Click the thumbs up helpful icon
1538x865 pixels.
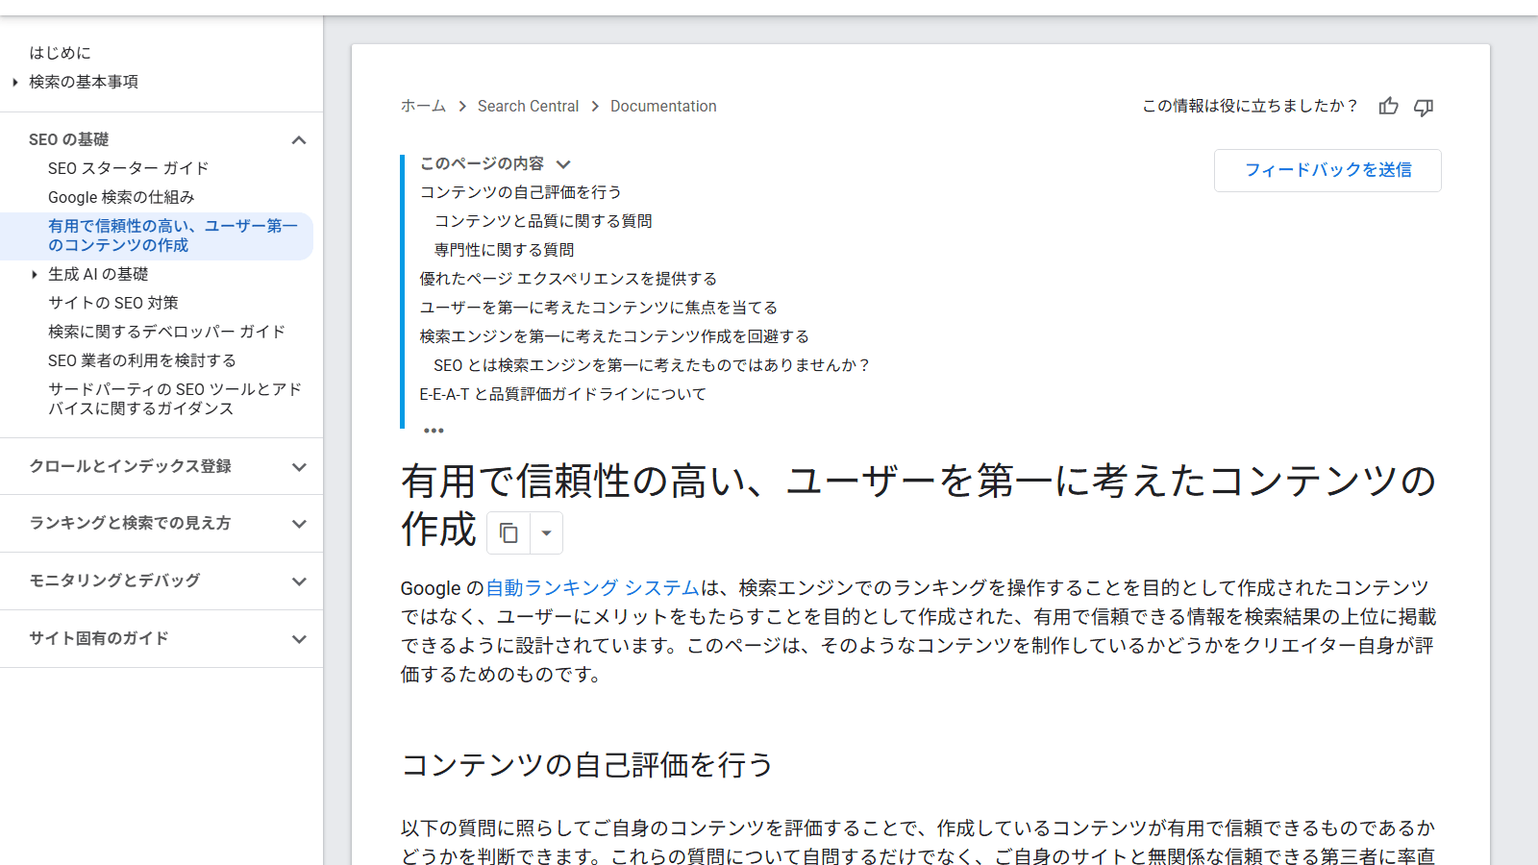(x=1388, y=106)
